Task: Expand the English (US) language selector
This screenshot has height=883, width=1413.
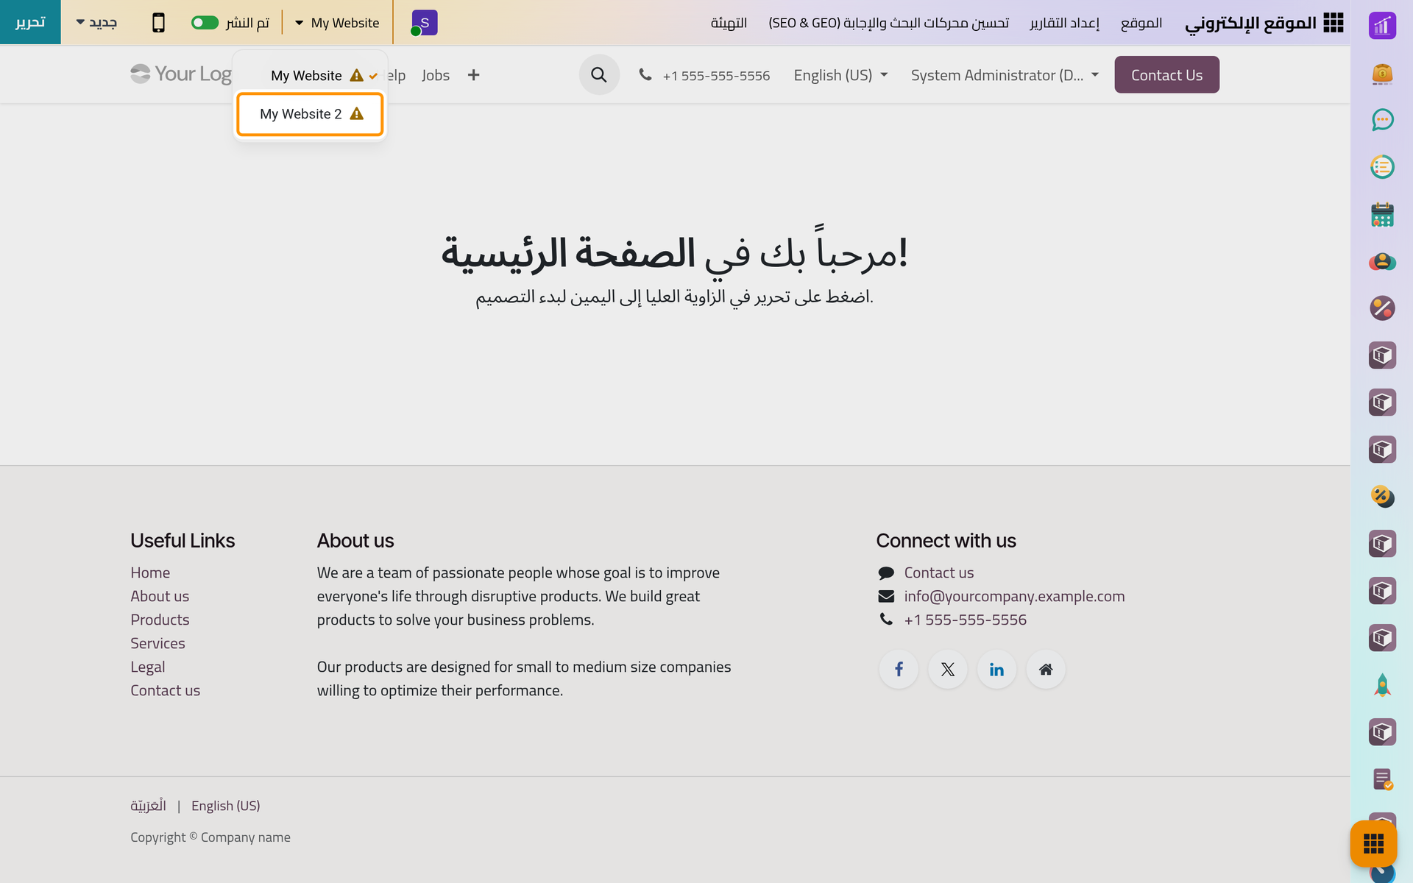Action: (x=840, y=75)
